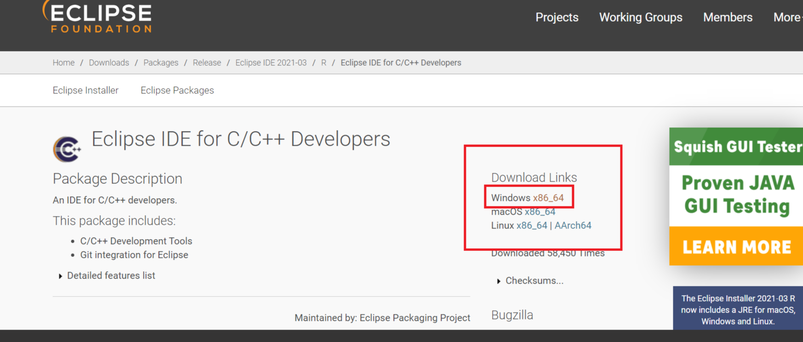Click current breadcrumb 'Eclipse IDE for C/C++ Developers'
Screen dimensions: 803x342
coord(401,63)
